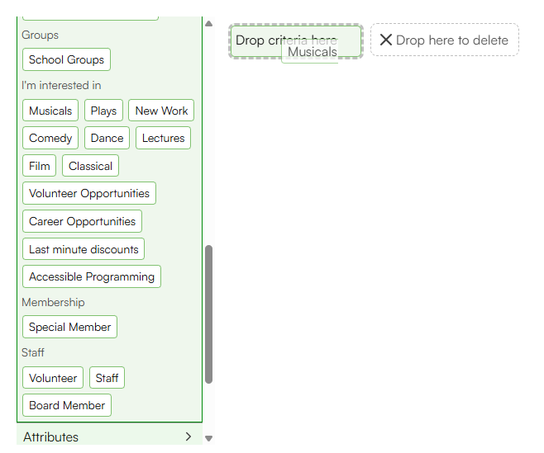Select the Comedy tag
Image resolution: width=544 pixels, height=453 pixels.
tap(50, 138)
